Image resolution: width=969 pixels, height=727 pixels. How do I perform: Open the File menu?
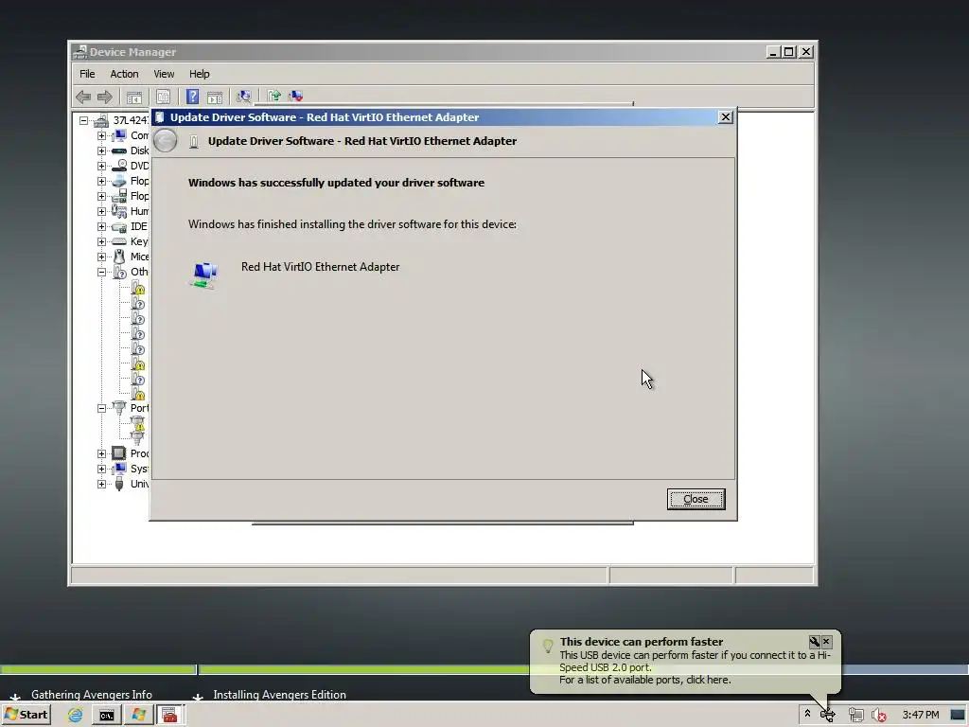pyautogui.click(x=87, y=74)
